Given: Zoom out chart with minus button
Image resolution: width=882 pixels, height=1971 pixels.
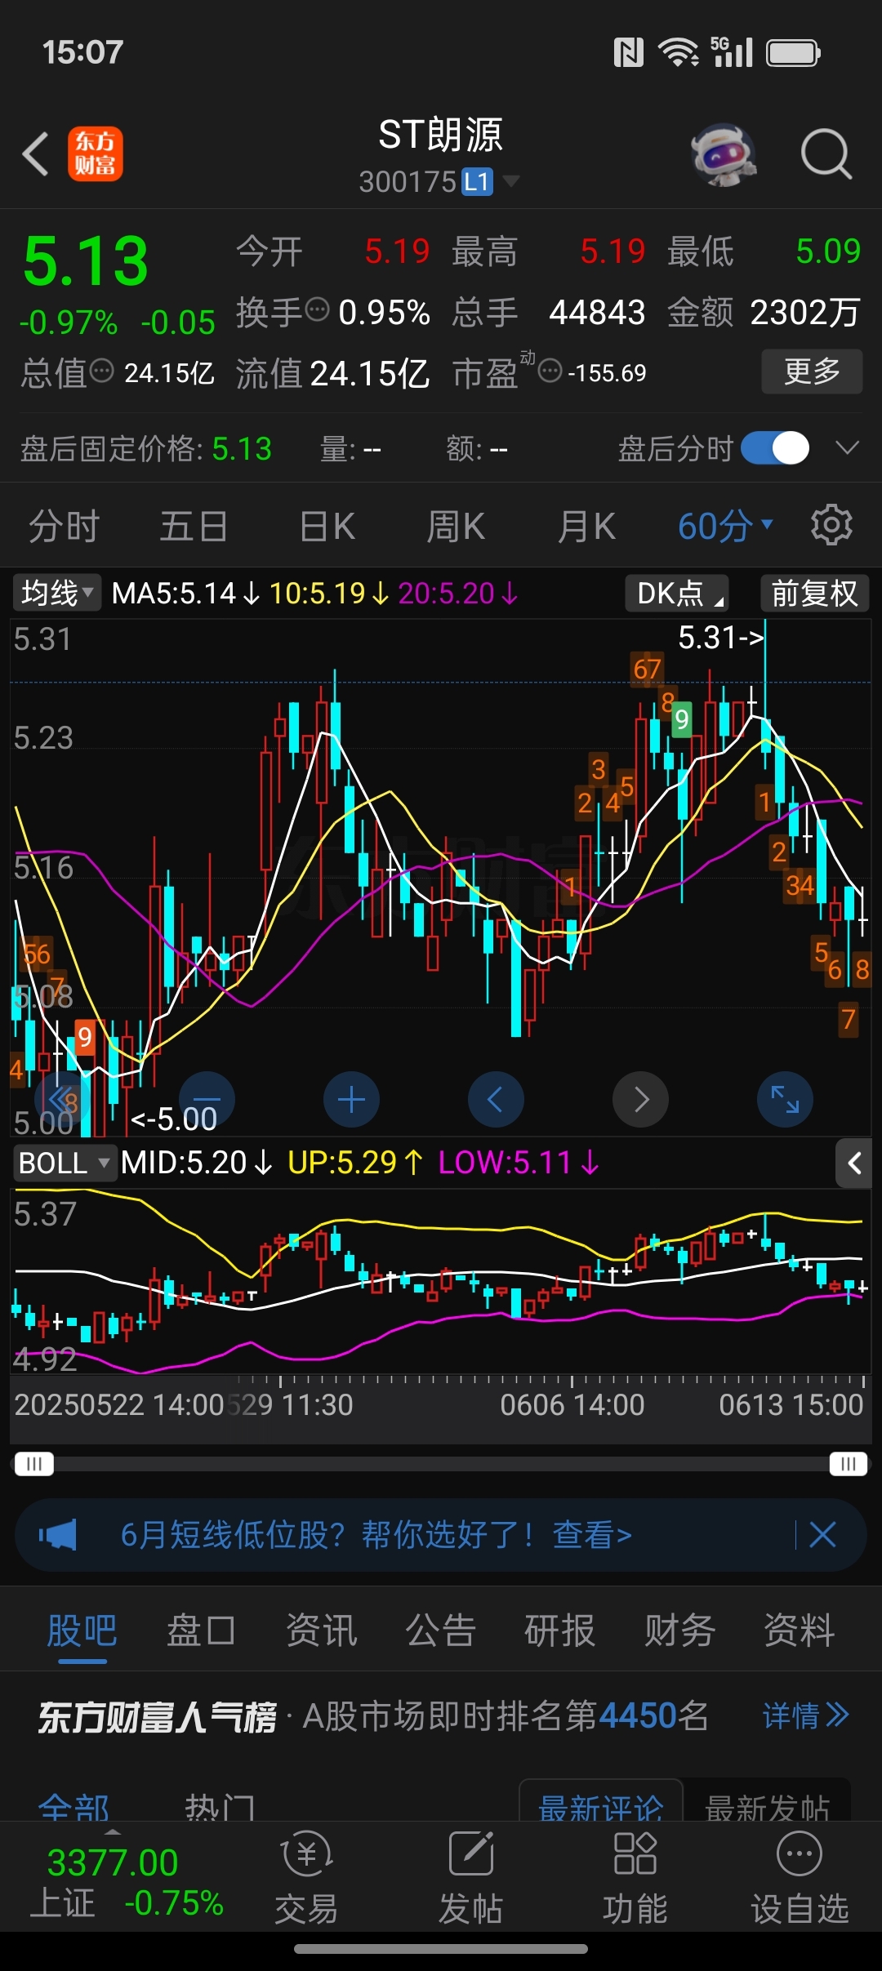Looking at the screenshot, I should tap(207, 1099).
